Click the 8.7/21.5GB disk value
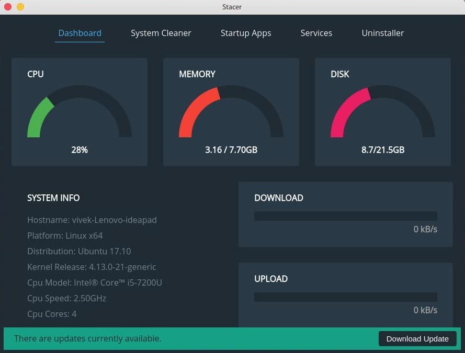The image size is (465, 353). coord(383,150)
